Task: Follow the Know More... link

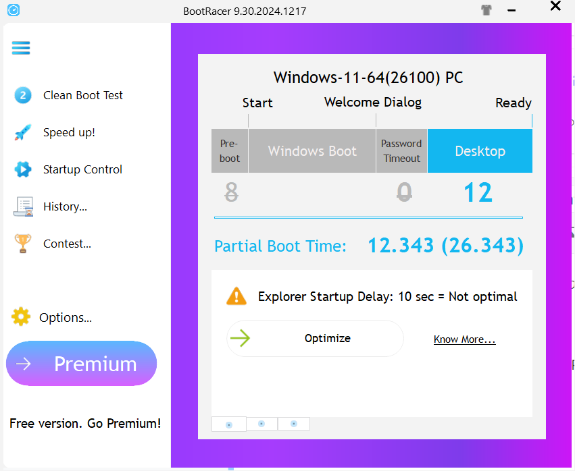Action: (x=465, y=339)
